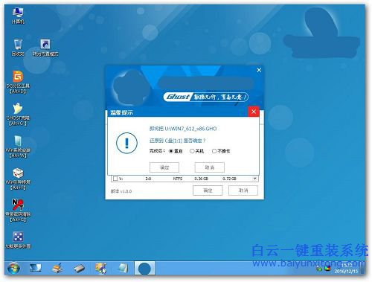Launch the NT password tool (Alt+C) icon
Image resolution: width=372 pixels, height=282 pixels.
pyautogui.click(x=18, y=211)
